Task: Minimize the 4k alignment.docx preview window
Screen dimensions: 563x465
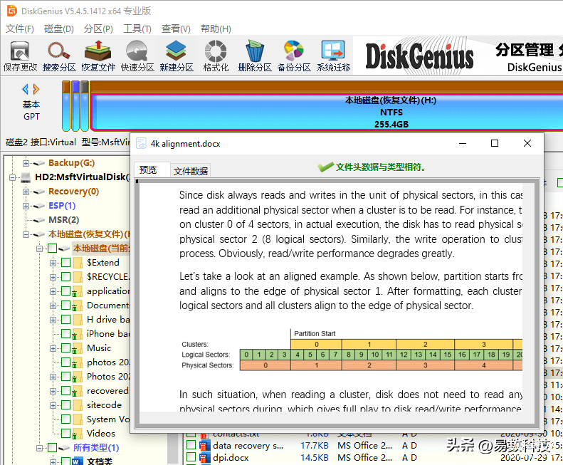Action: (x=463, y=143)
